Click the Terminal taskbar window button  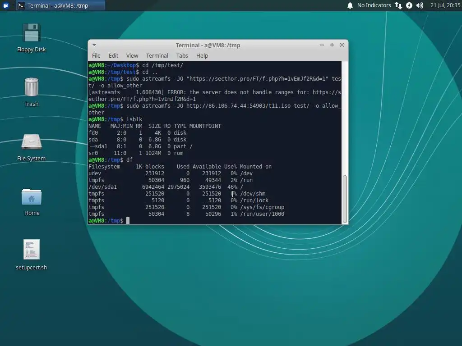pos(60,5)
